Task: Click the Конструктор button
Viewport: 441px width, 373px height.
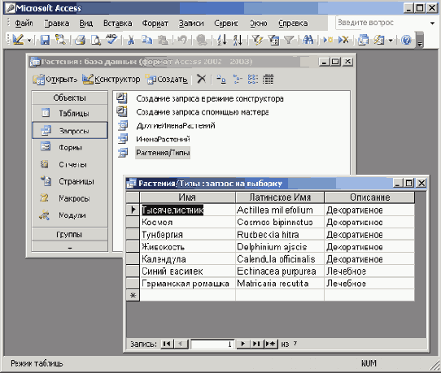Action: [x=111, y=79]
